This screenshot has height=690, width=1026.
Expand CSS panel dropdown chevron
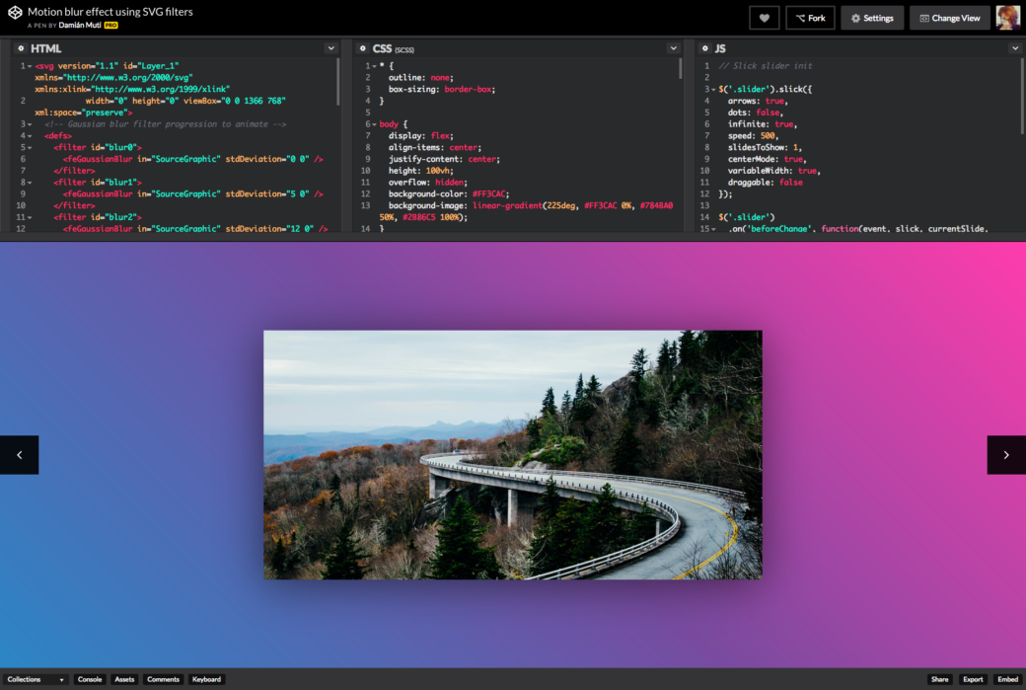coord(674,48)
